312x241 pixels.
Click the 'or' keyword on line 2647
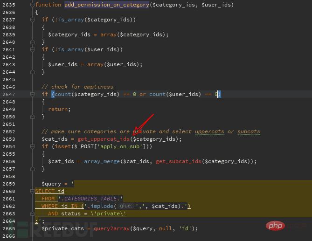point(142,94)
